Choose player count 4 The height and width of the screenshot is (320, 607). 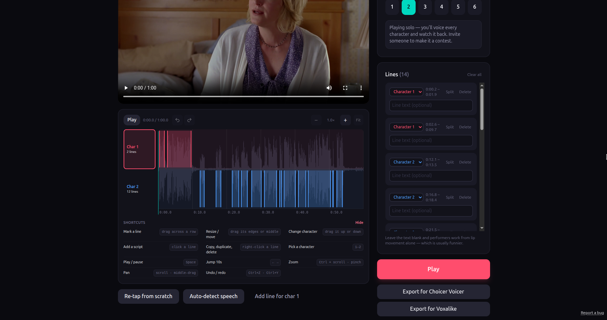tap(442, 7)
